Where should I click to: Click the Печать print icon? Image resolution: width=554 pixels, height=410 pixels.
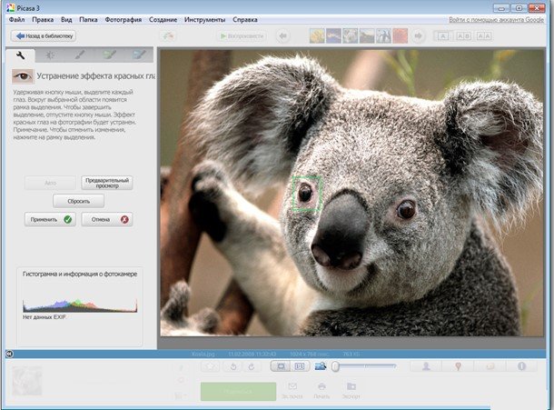tap(322, 386)
